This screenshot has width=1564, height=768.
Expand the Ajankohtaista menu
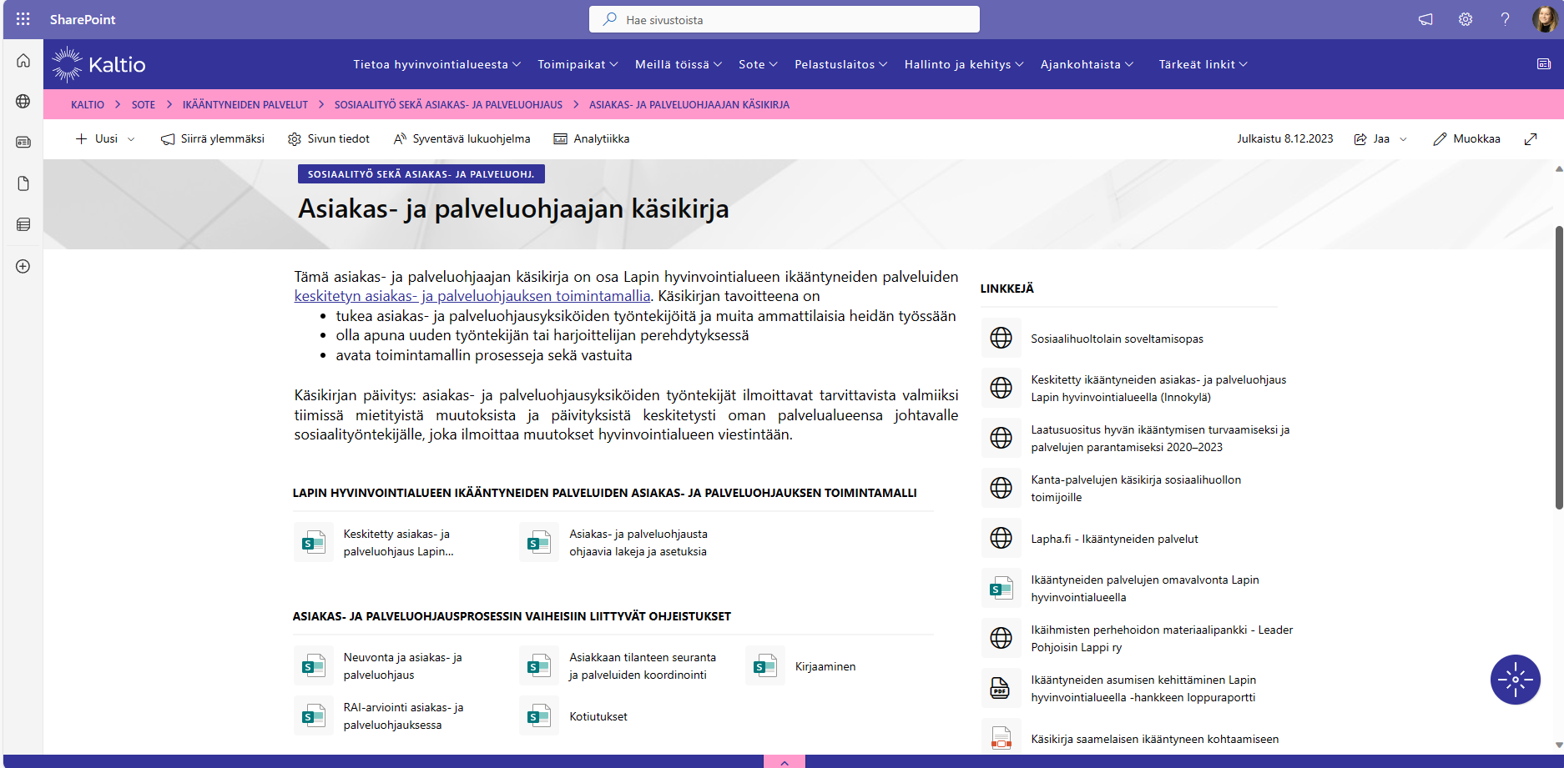[1087, 64]
